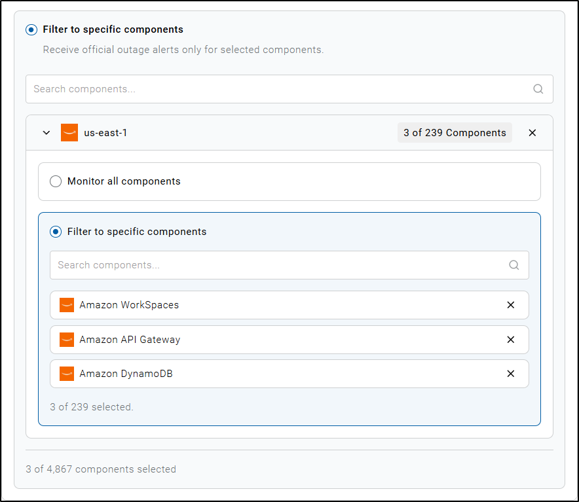Focus the Search components field inside us-east-1
The height and width of the screenshot is (502, 579).
[275, 265]
